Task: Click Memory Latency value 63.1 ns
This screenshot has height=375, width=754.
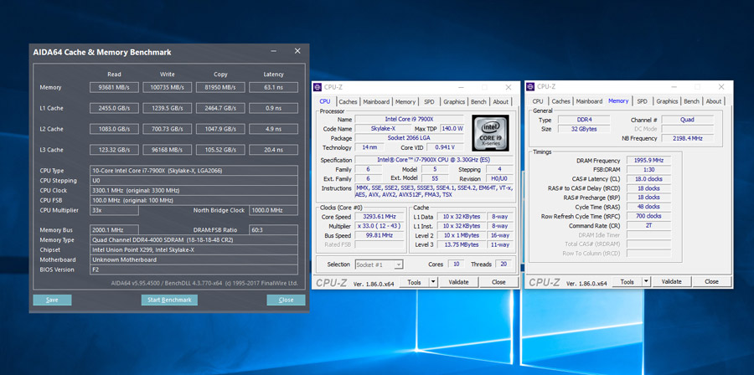Action: (273, 87)
